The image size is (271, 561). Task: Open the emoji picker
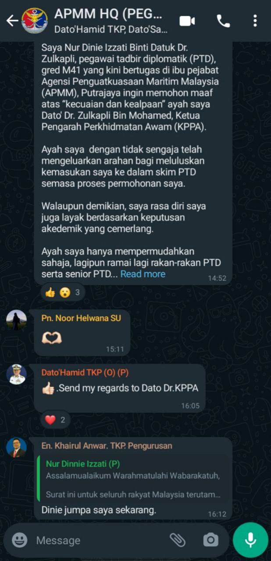pyautogui.click(x=19, y=540)
